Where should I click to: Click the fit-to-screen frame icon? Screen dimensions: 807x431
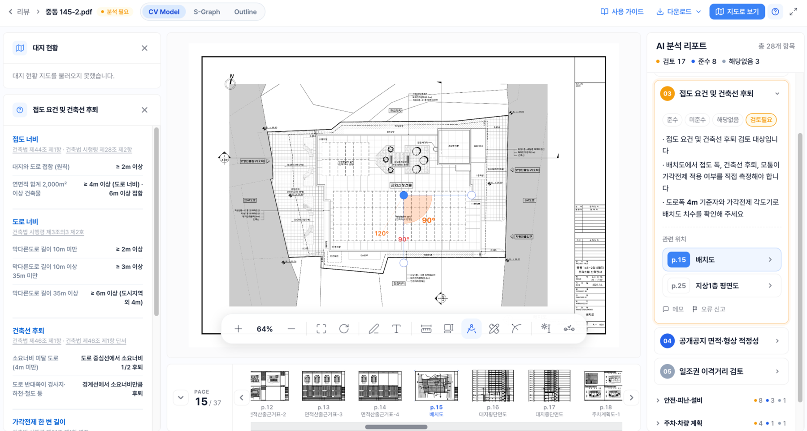(321, 329)
